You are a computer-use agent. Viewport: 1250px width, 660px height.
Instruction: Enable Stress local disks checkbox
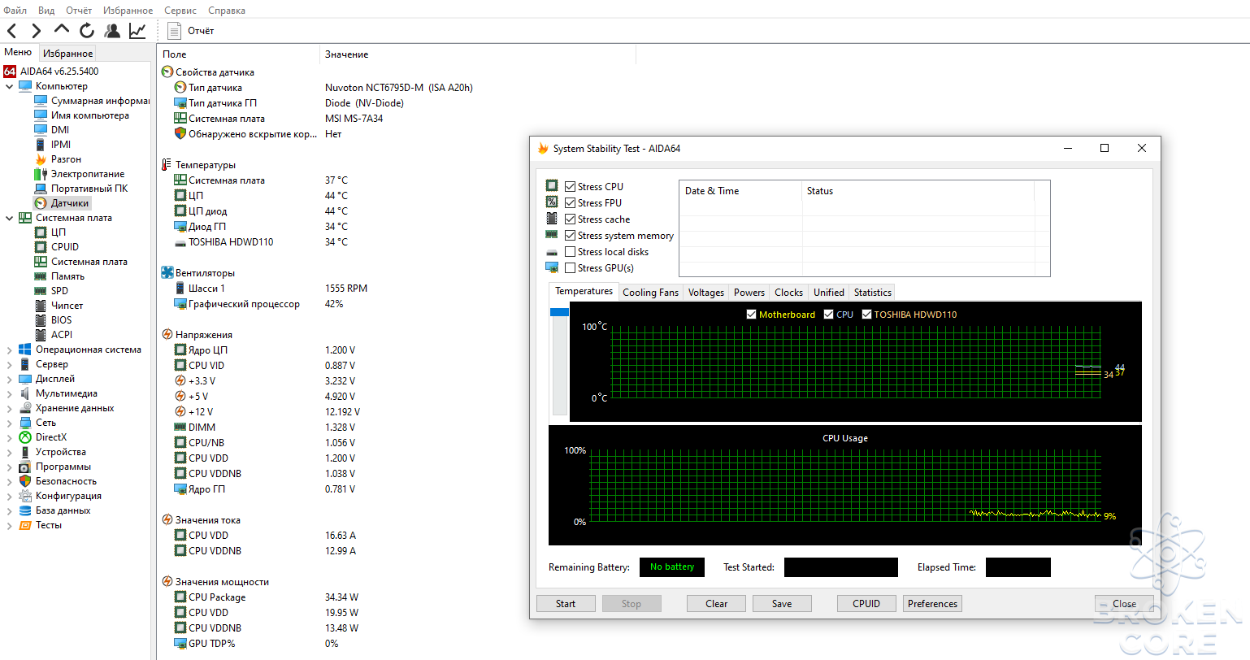pos(571,252)
